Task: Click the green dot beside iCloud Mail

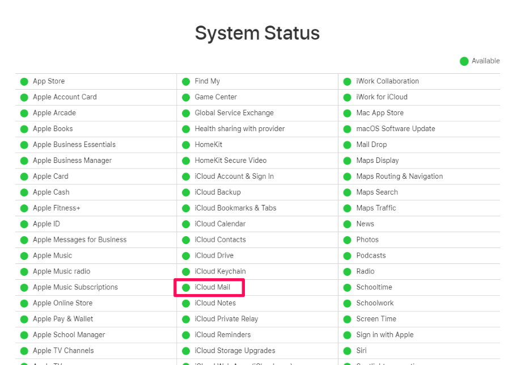Action: (186, 287)
